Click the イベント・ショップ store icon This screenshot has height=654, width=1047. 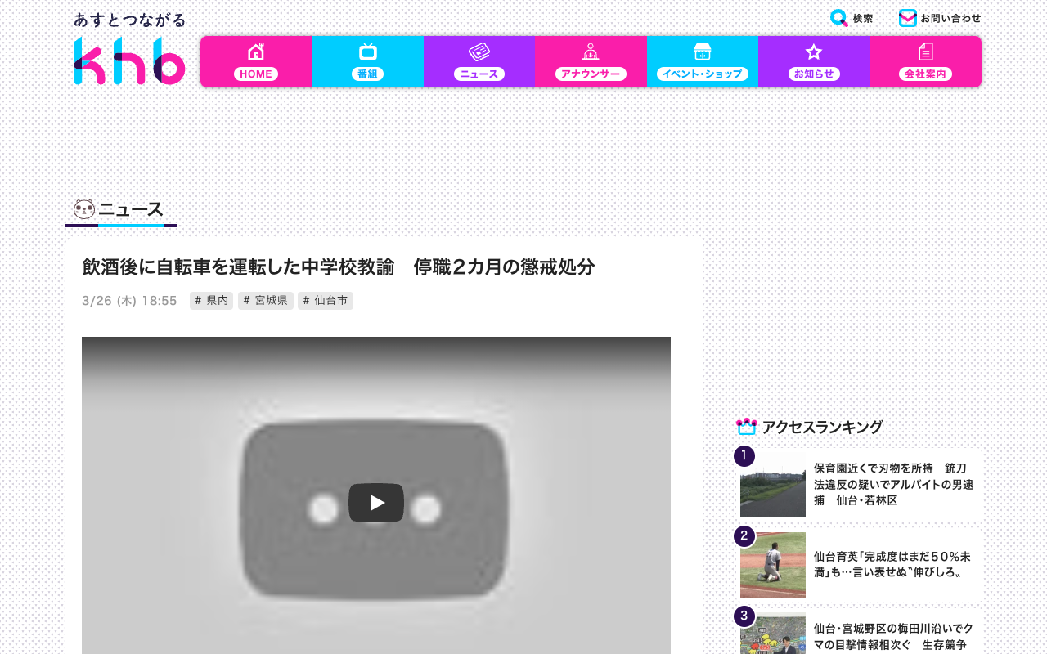click(x=703, y=52)
